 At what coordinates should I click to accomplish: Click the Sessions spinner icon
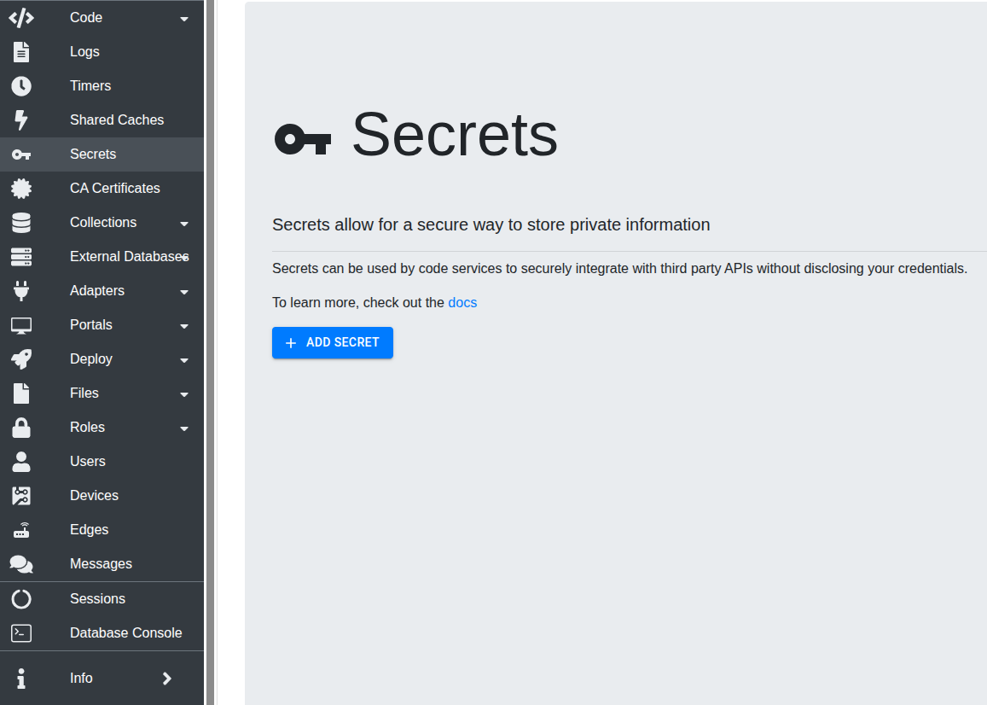point(21,599)
